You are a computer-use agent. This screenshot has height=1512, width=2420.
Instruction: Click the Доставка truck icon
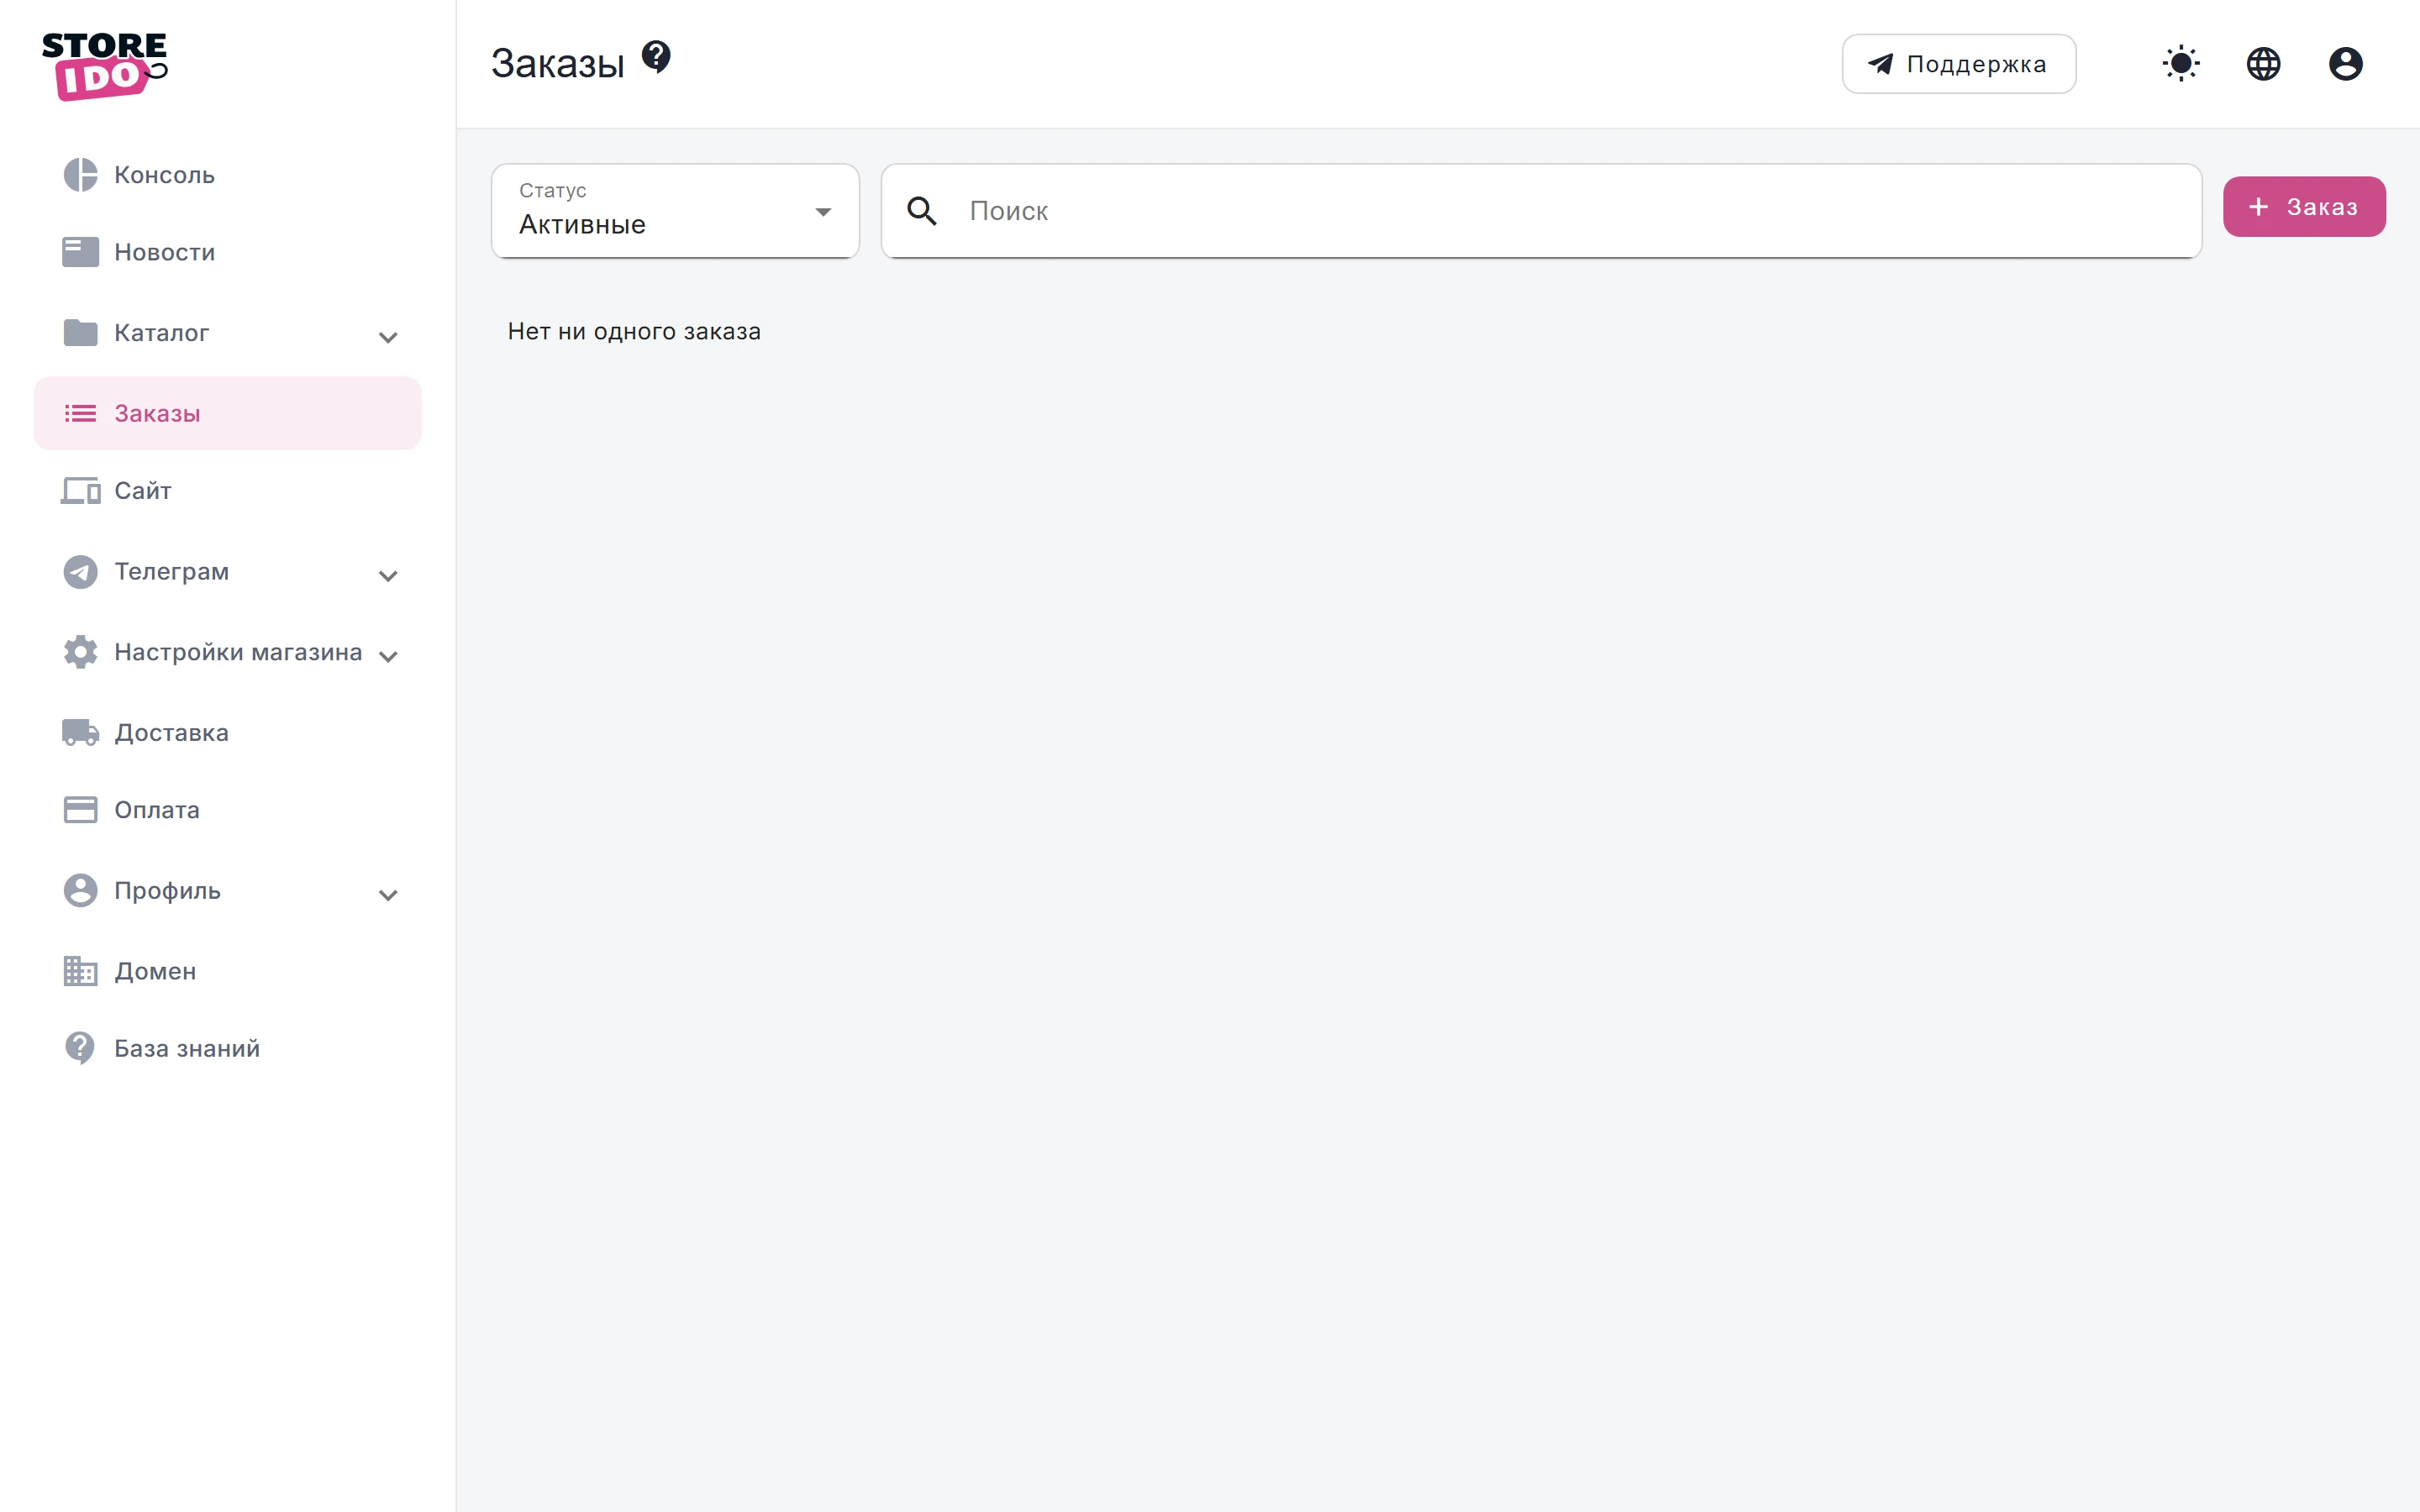(80, 732)
